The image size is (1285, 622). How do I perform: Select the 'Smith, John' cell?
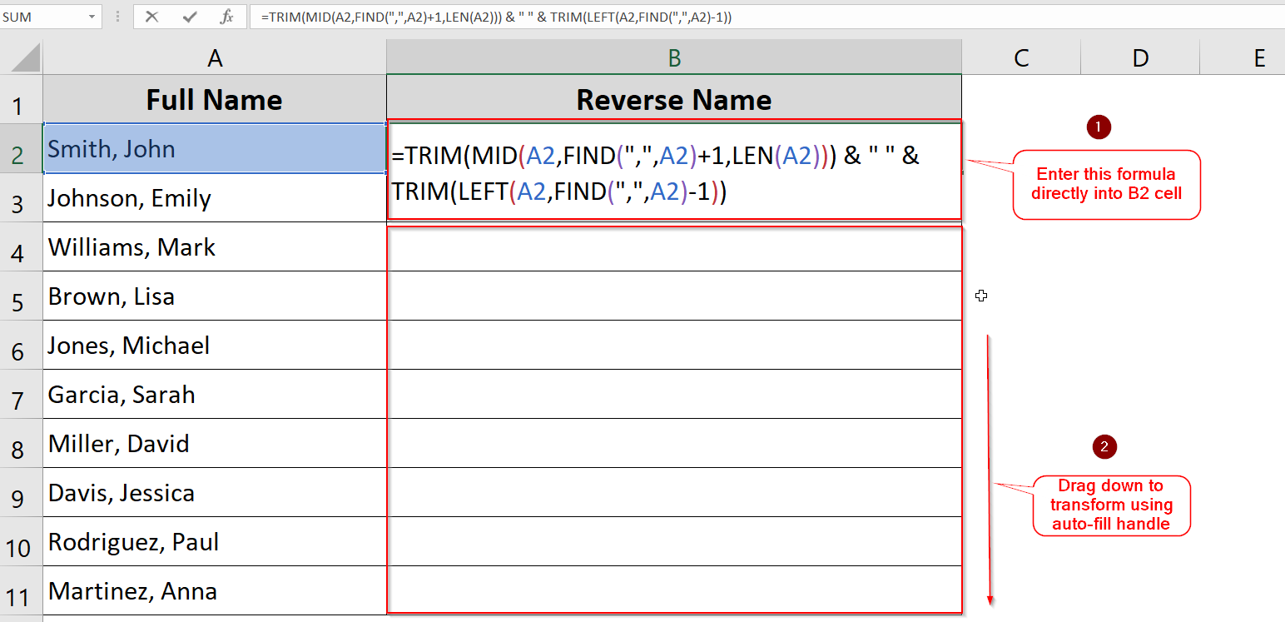(215, 148)
